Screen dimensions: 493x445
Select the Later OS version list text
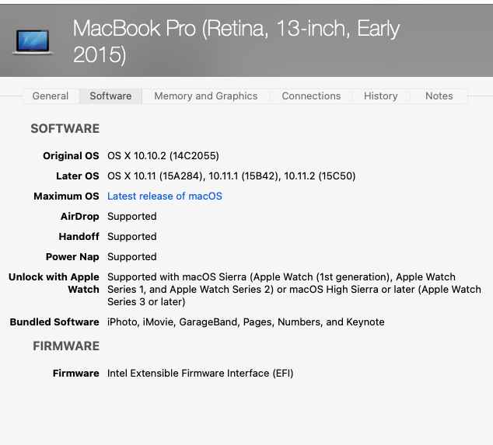pyautogui.click(x=232, y=176)
